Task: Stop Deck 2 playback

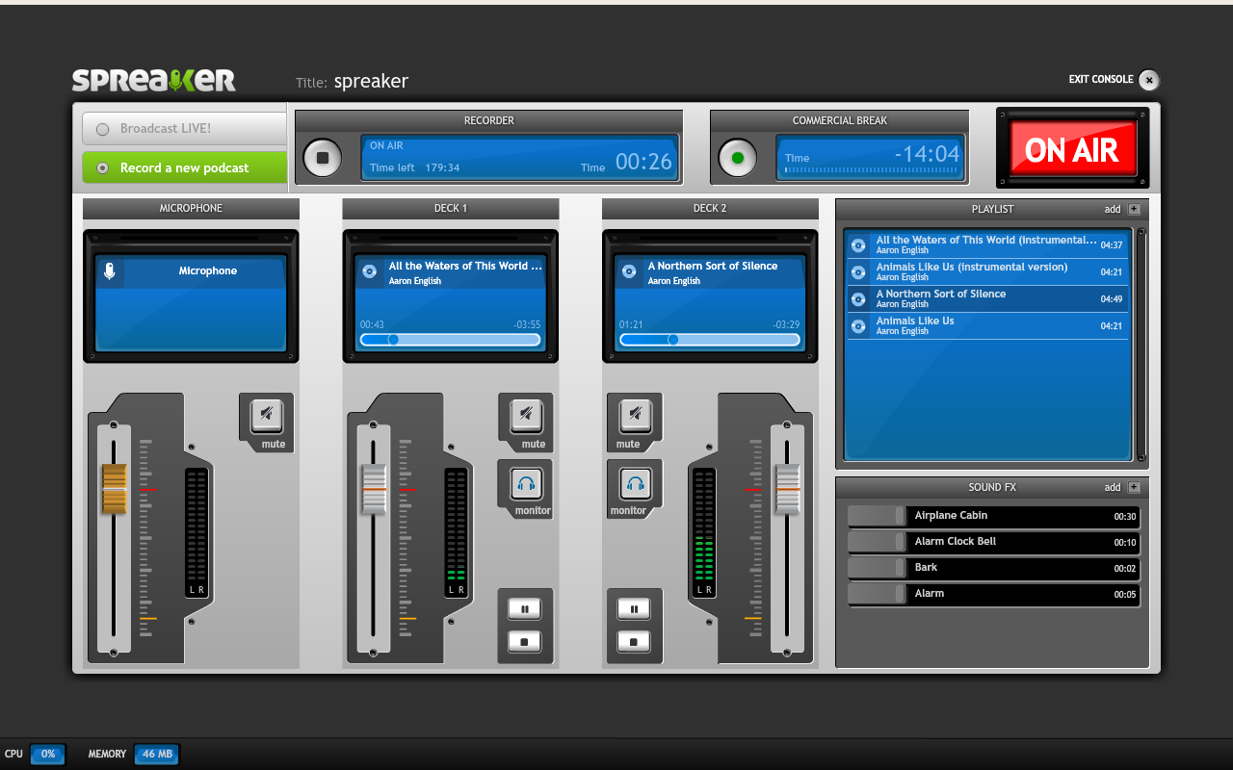Action: coord(634,641)
